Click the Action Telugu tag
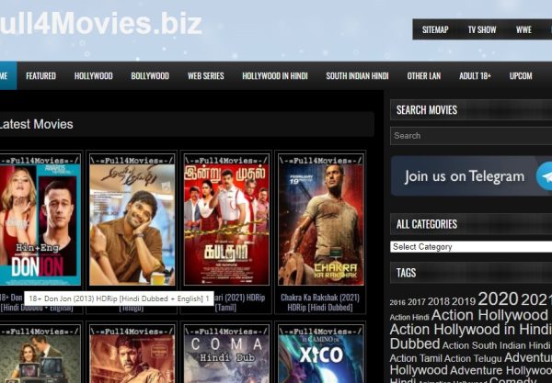The image size is (552, 383). tap(473, 358)
